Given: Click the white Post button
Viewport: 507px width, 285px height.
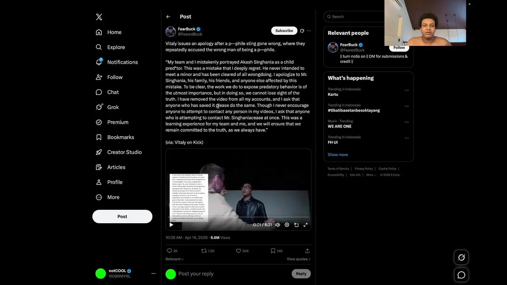Looking at the screenshot, I should point(122,217).
